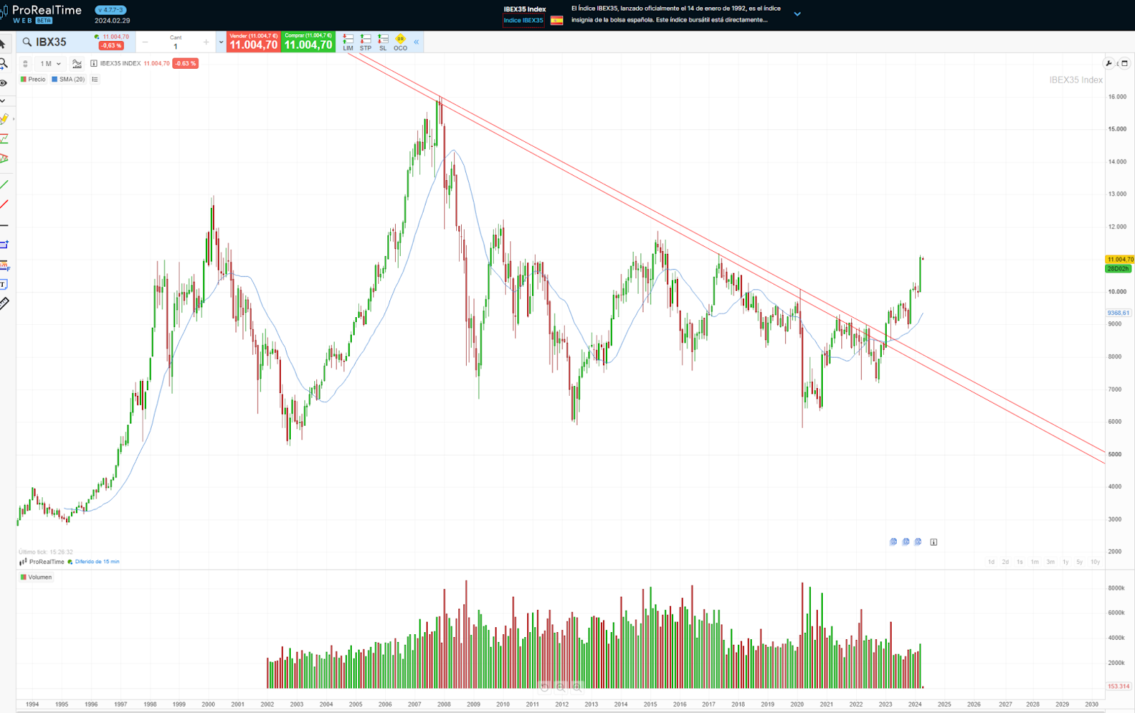Set chart range to 3m
The image size is (1135, 713).
(1051, 562)
